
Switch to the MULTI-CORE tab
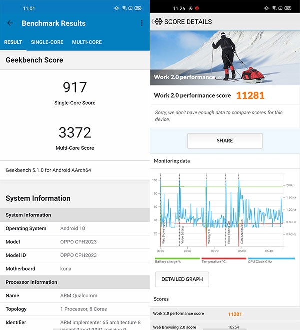coord(87,42)
